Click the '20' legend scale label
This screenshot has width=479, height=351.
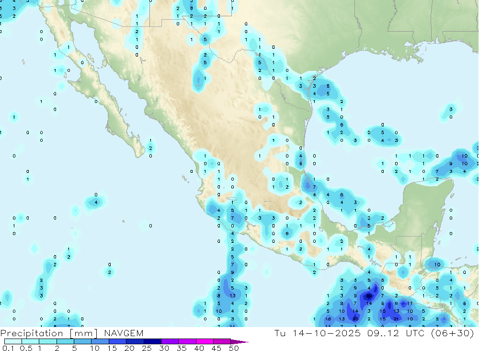pos(129,348)
